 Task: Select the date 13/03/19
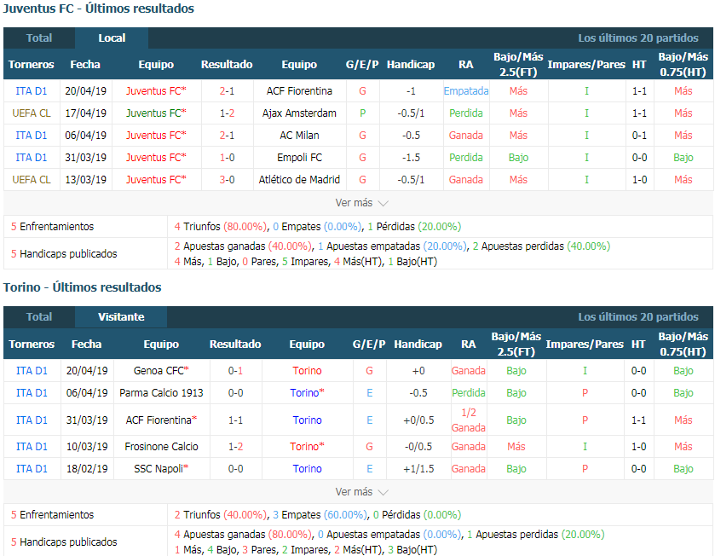point(86,180)
